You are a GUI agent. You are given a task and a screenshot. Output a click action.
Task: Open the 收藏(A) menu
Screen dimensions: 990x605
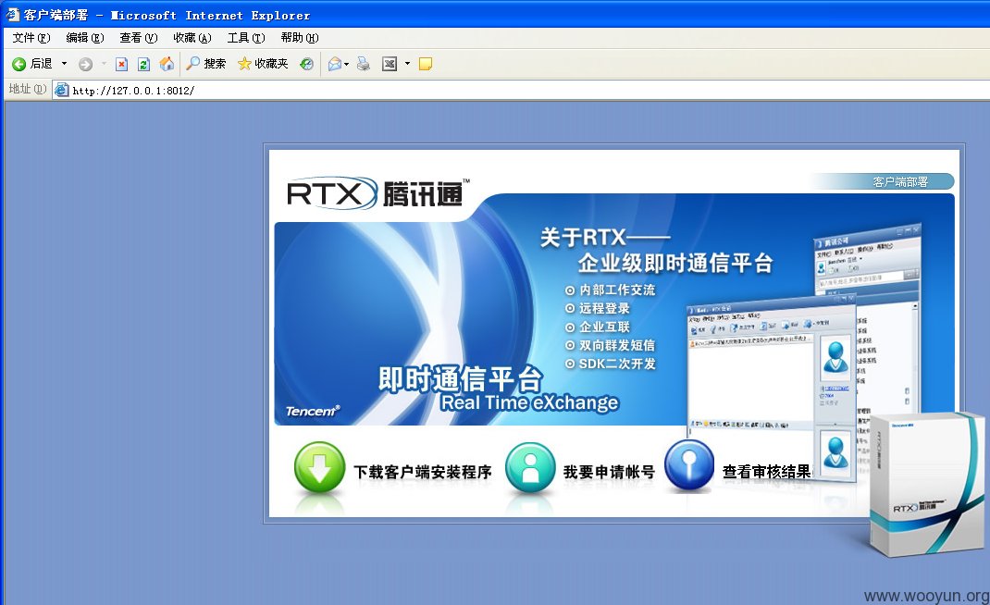pyautogui.click(x=192, y=38)
